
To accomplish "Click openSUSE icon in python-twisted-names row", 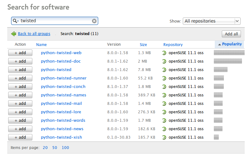I will point(164,95).
